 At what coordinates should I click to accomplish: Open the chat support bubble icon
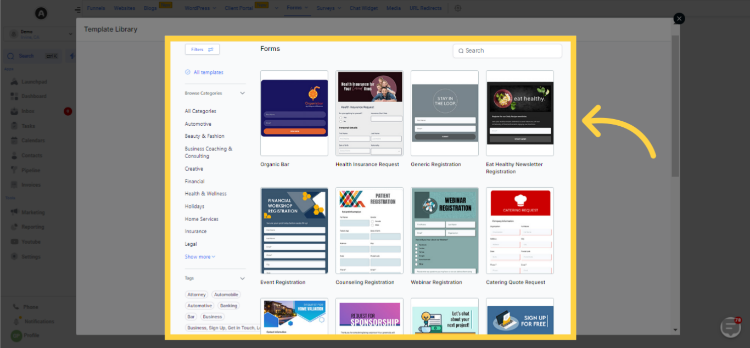coord(731,327)
